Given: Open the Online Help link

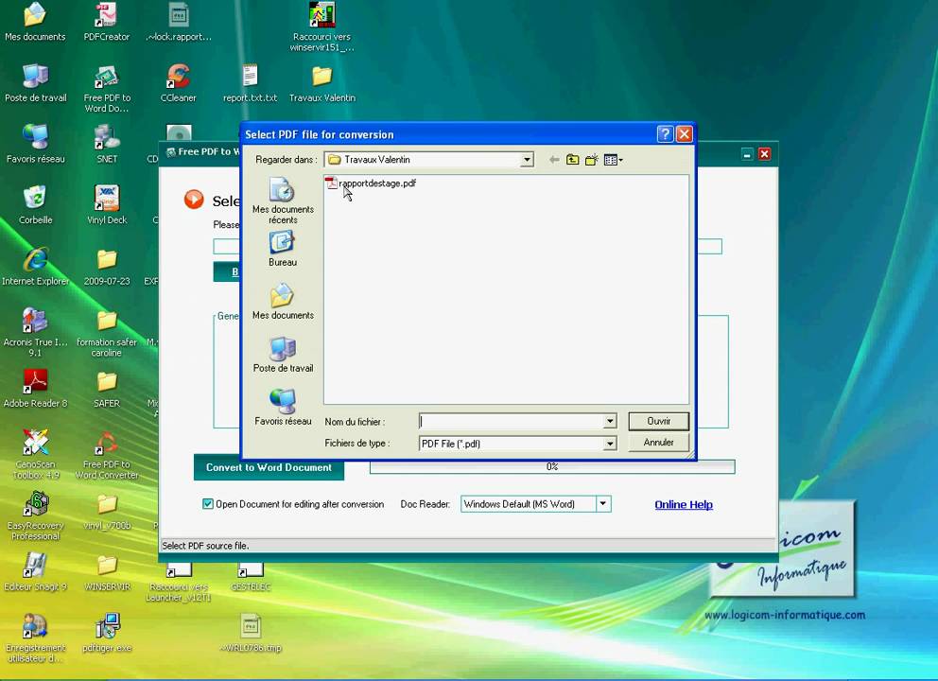Looking at the screenshot, I should [684, 504].
